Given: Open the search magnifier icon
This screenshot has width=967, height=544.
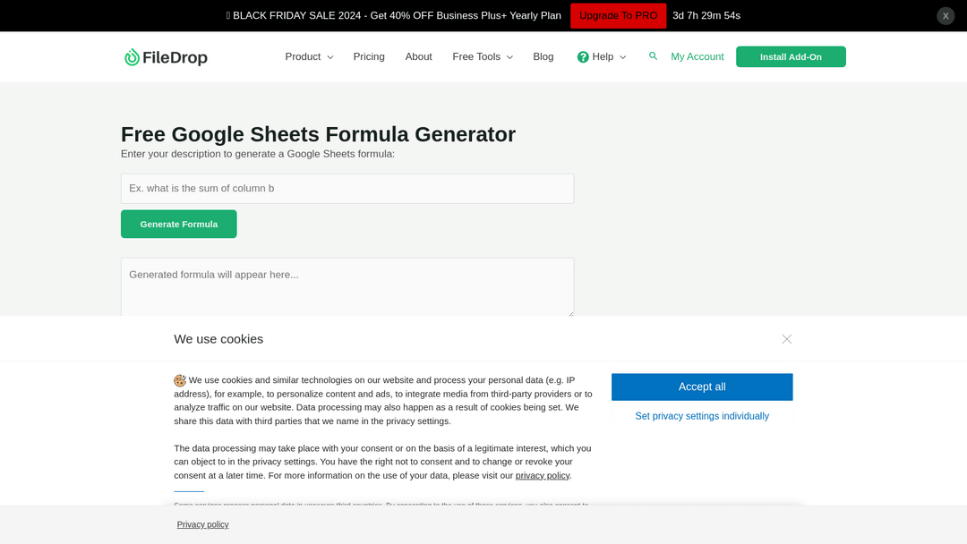Looking at the screenshot, I should tap(653, 55).
